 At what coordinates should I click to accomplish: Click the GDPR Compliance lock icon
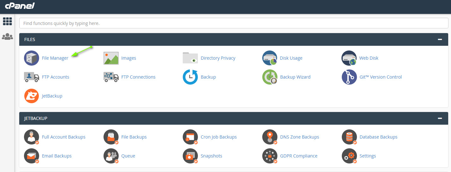270,156
